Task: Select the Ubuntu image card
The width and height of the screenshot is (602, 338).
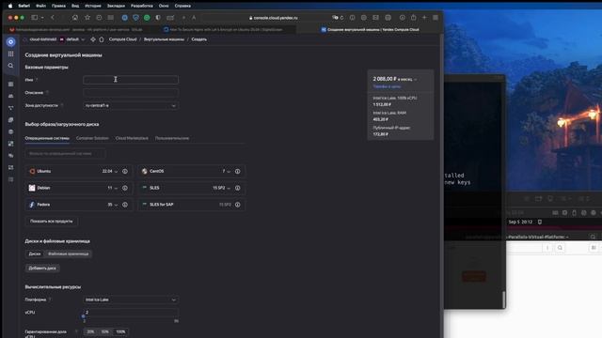Action: 78,171
